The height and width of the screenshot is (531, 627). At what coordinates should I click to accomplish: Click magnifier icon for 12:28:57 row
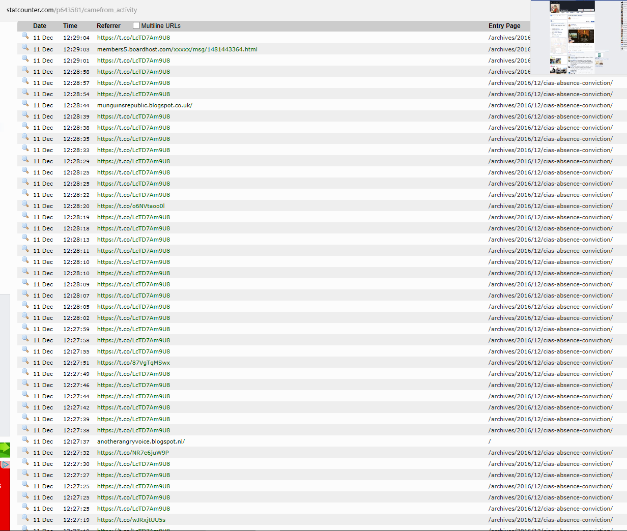tap(25, 81)
